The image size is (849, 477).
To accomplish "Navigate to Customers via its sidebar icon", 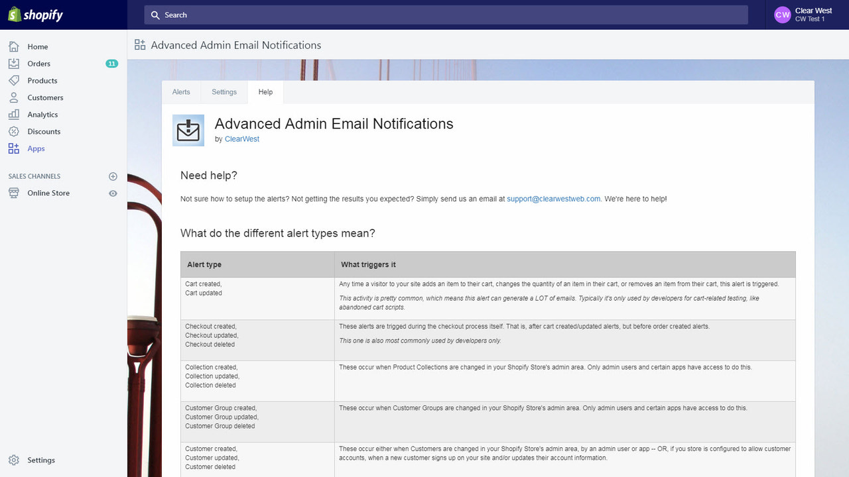I will (x=15, y=97).
